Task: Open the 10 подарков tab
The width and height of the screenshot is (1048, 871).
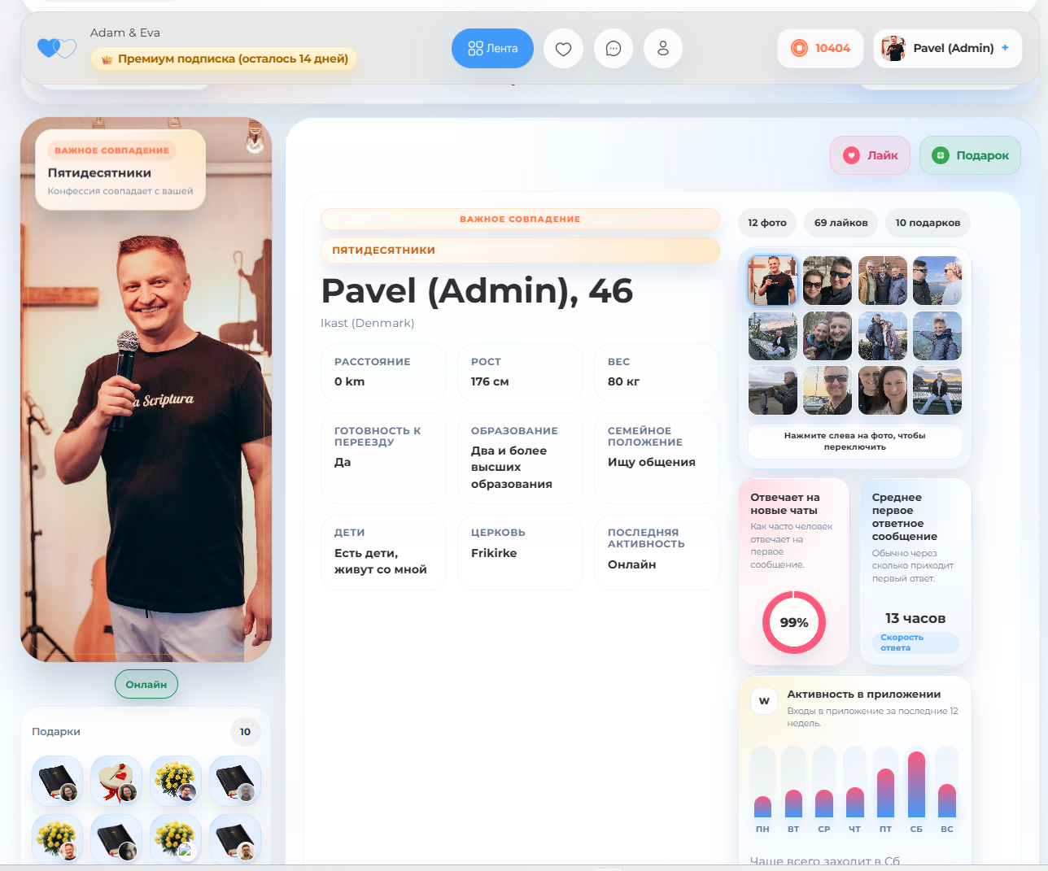Action: tap(928, 223)
